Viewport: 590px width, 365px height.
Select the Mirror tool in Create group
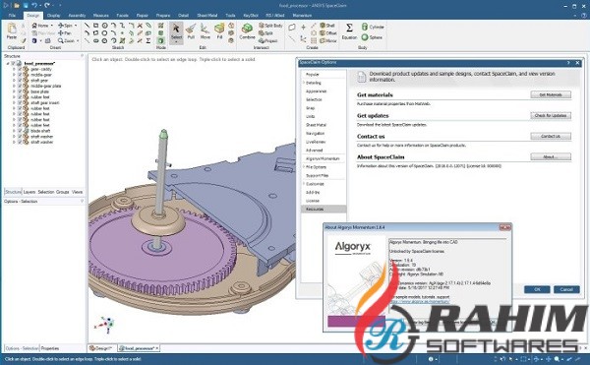328,40
